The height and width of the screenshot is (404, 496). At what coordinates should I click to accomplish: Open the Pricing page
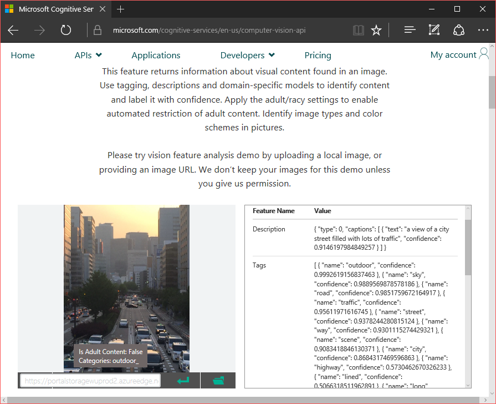tap(318, 55)
